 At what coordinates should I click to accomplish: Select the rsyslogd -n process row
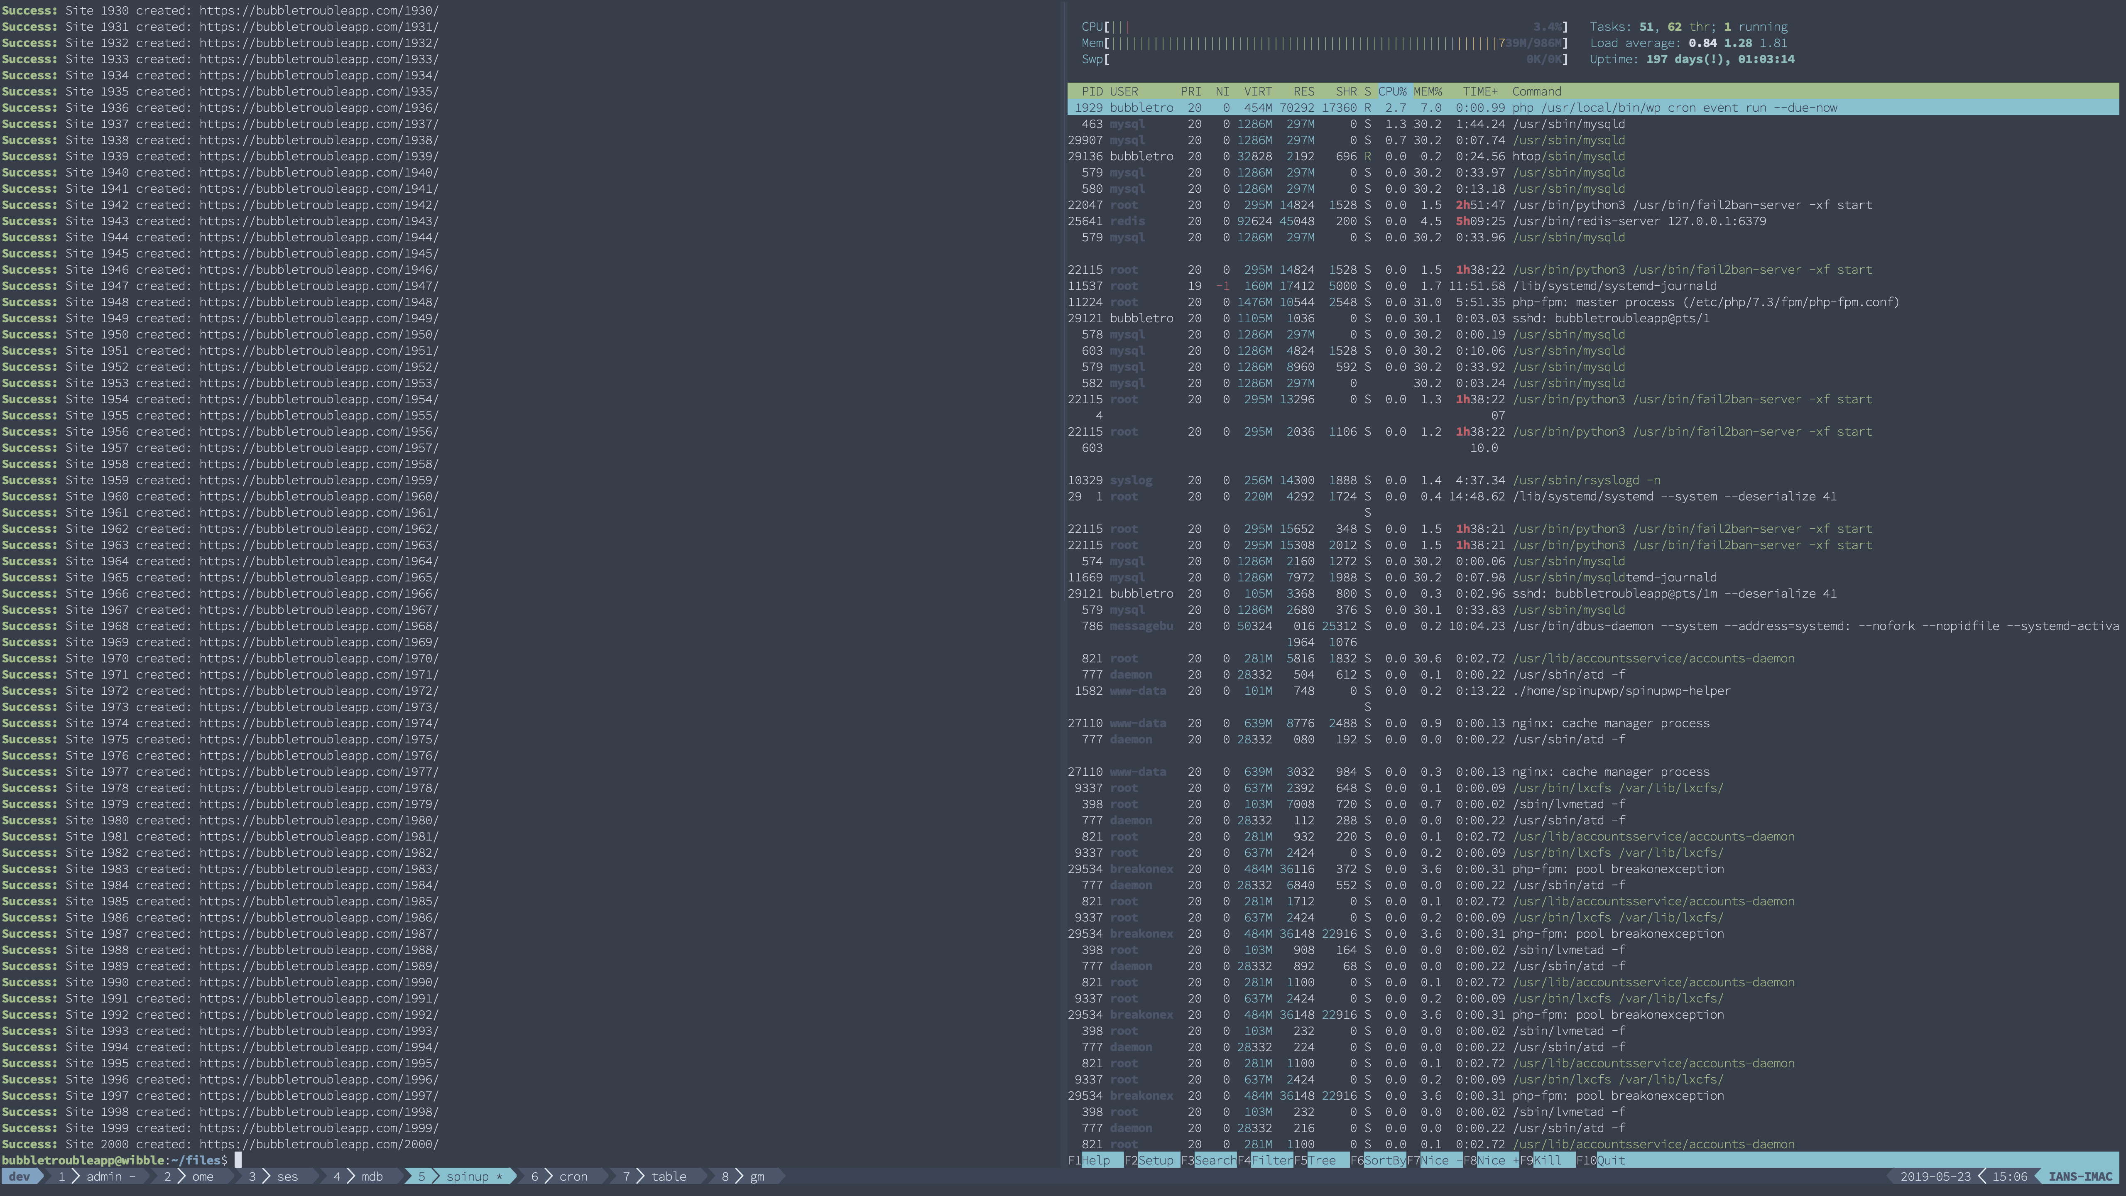[1593, 480]
